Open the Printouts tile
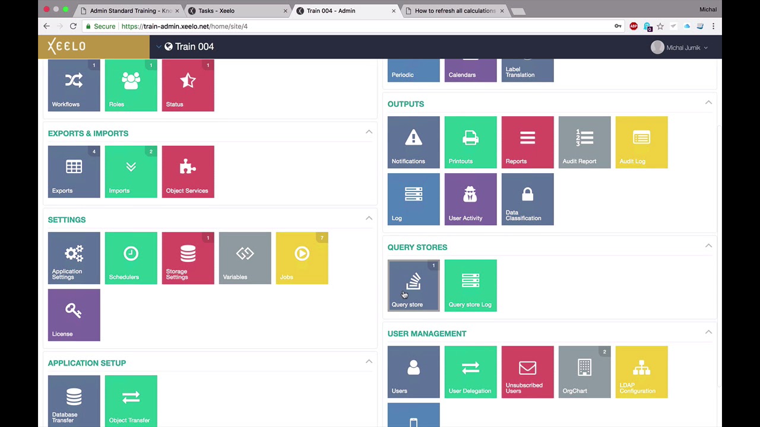The height and width of the screenshot is (427, 760). click(470, 142)
